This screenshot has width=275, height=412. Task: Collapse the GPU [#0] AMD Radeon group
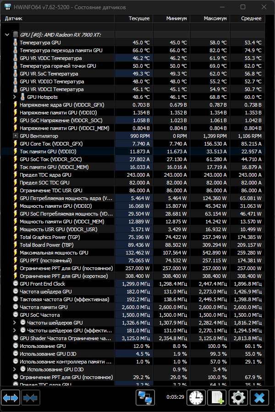[7, 35]
